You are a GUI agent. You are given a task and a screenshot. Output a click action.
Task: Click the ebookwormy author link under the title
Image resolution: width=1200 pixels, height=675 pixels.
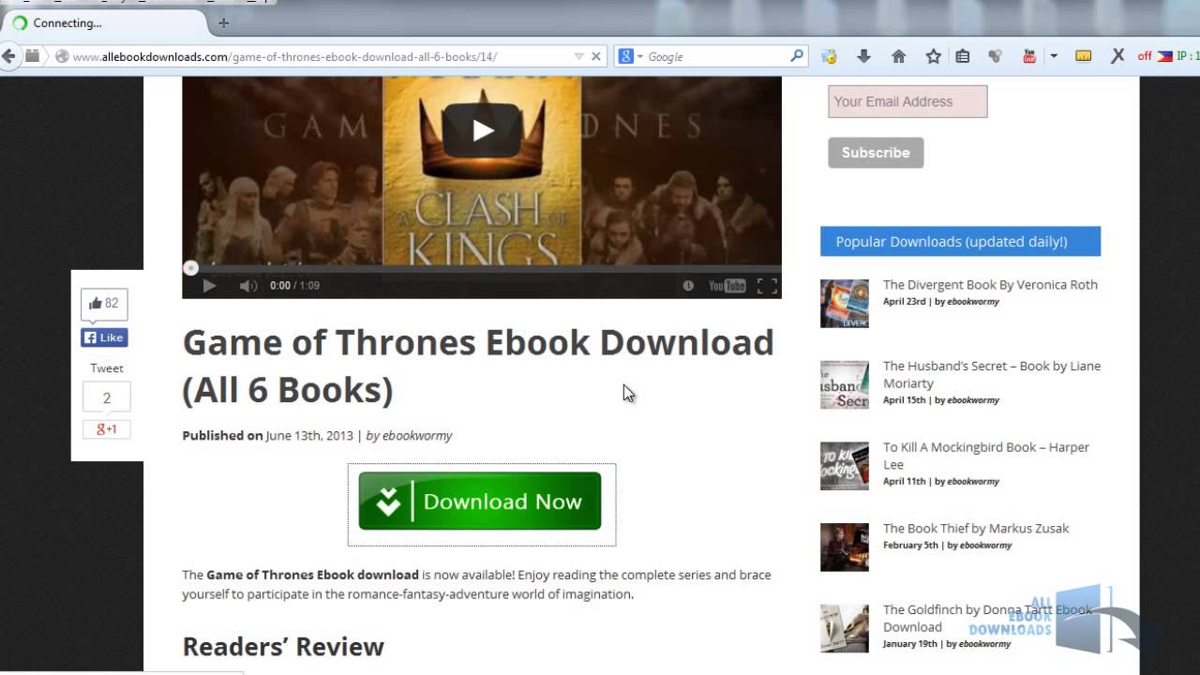(x=417, y=436)
